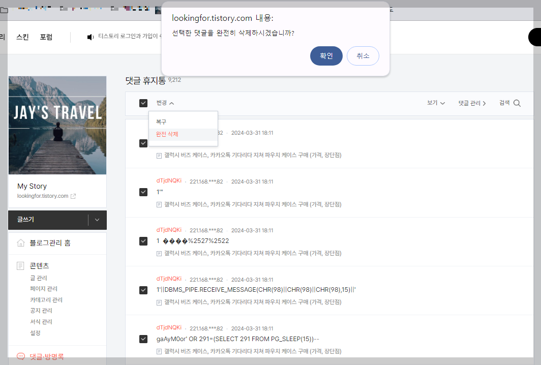Screen dimensions: 541x365
Task: Click the post icon under DBMS_PIPE comment
Action: 159,302
